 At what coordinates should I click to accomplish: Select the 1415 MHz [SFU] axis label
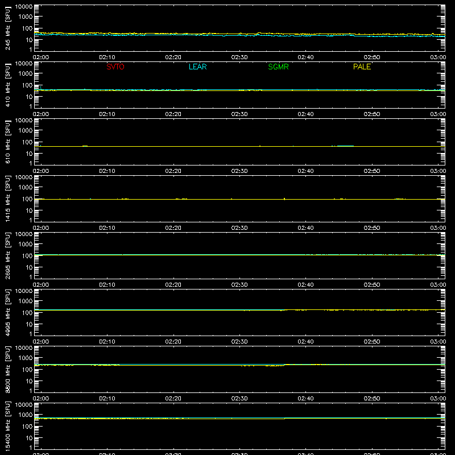[x=7, y=198]
